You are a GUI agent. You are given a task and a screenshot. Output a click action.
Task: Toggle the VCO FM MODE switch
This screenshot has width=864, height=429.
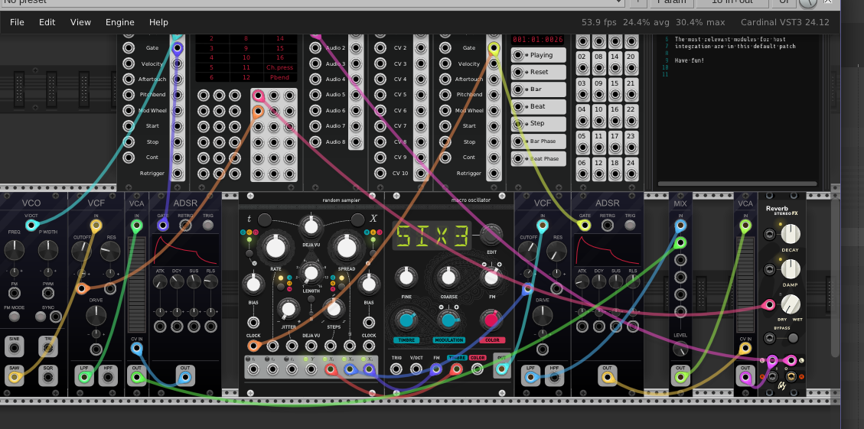14,317
